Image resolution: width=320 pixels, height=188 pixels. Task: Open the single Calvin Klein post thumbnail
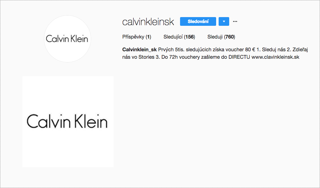[68, 122]
